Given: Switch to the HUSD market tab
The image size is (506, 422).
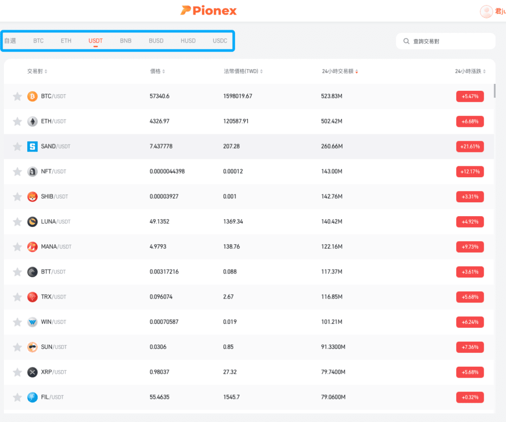Looking at the screenshot, I should coord(188,40).
